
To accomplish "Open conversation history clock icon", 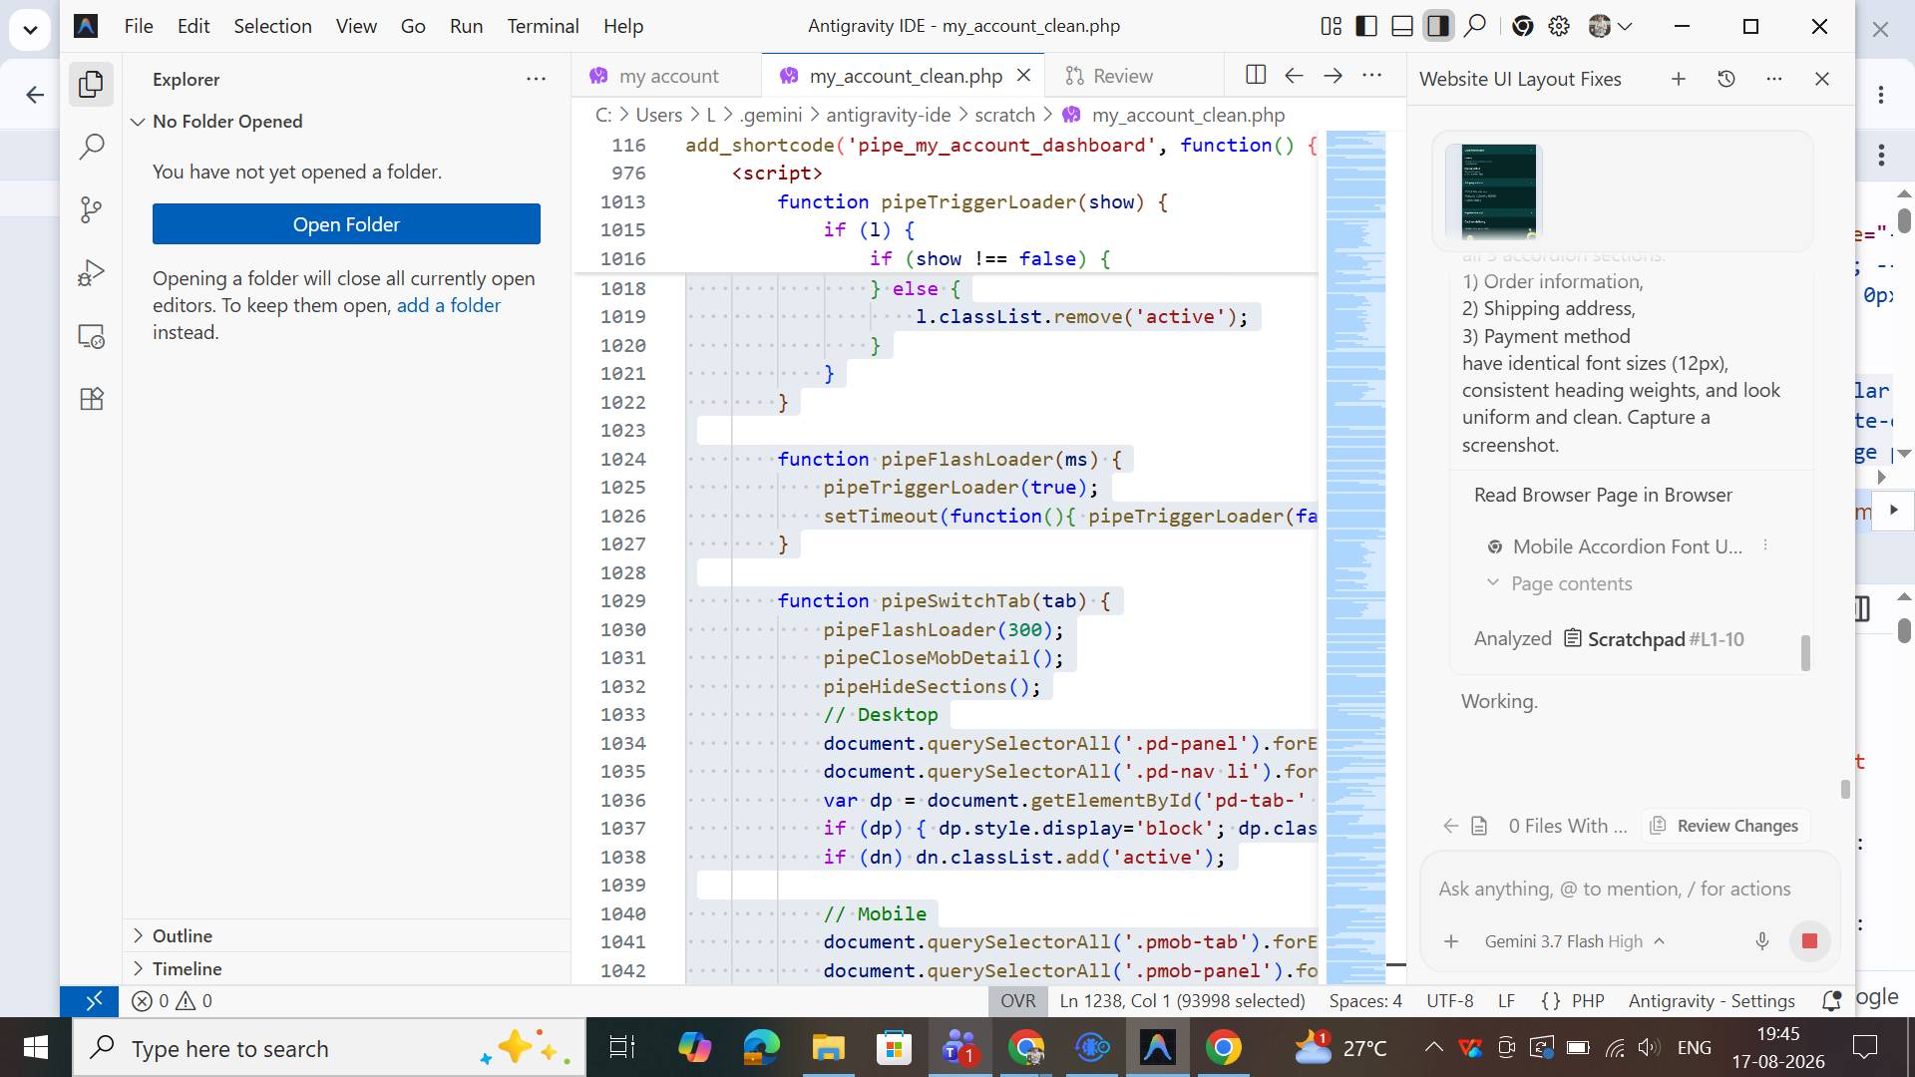I will (x=1726, y=79).
